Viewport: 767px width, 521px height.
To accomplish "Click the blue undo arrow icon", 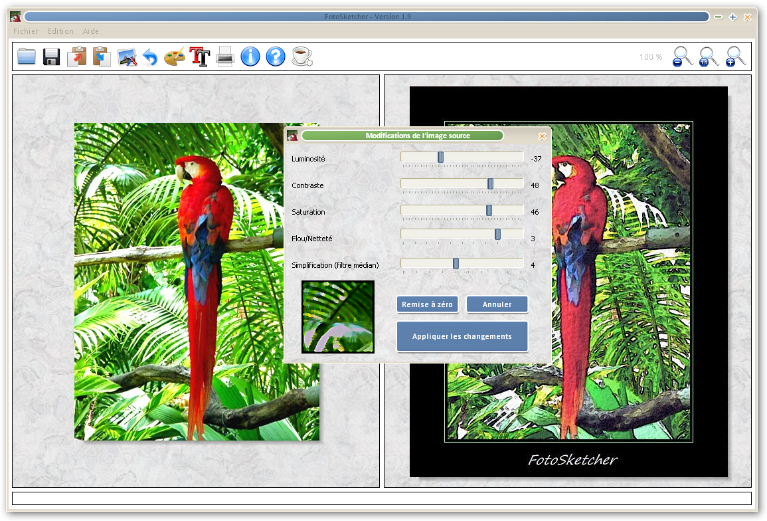I will coord(151,57).
